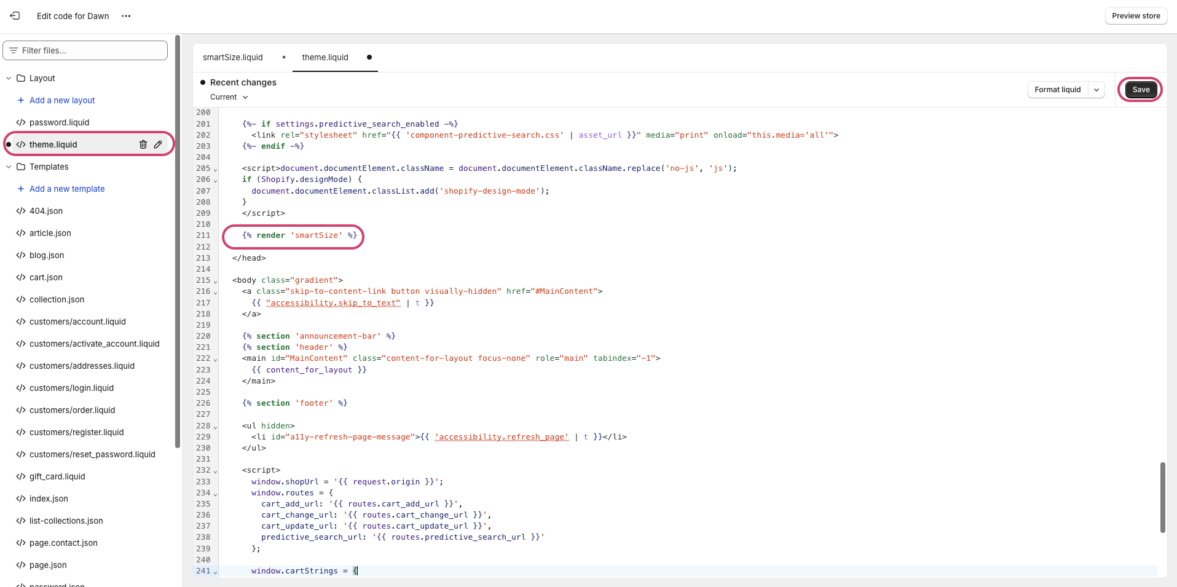Click Add a new template link
Image resolution: width=1177 pixels, height=587 pixels.
point(67,189)
